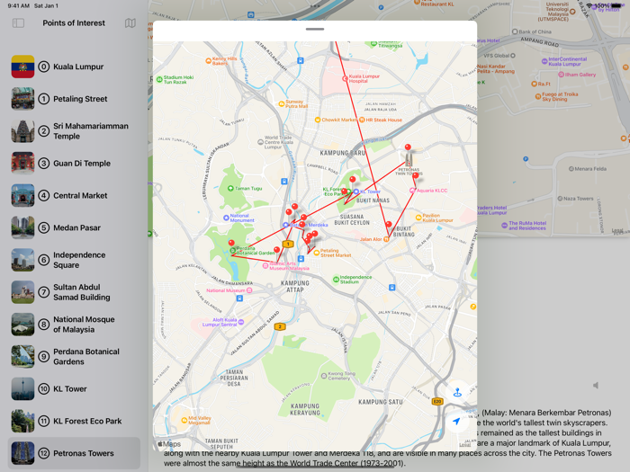Viewport: 630px width, 472px height.
Task: Open the Petaling Street thumbnail image
Action: click(x=22, y=99)
